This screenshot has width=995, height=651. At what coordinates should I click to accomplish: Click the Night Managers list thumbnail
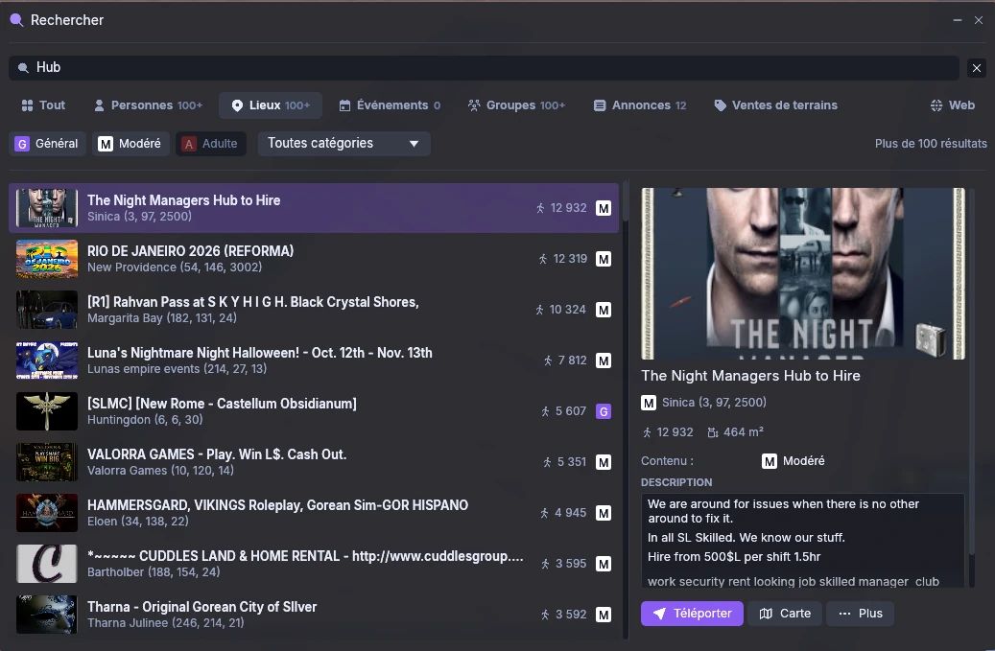(47, 208)
